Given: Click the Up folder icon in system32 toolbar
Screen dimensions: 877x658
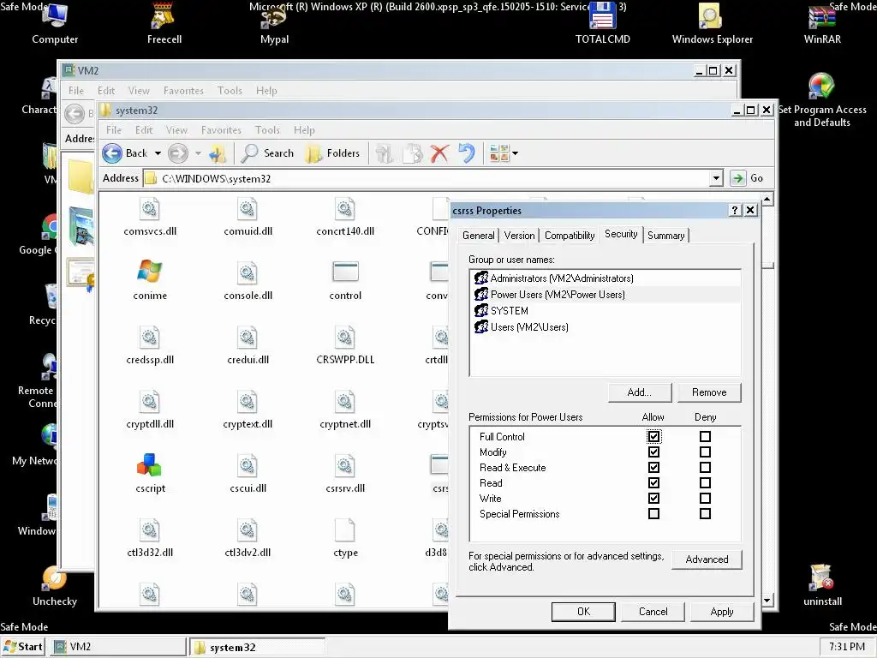Looking at the screenshot, I should pos(218,153).
